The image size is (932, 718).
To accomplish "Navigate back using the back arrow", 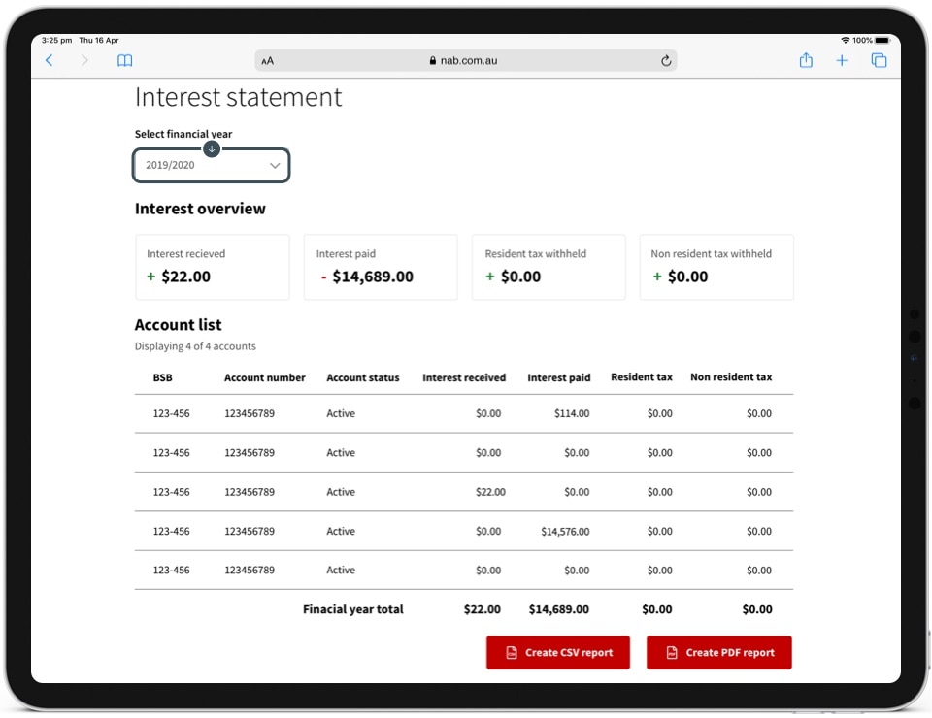I will [50, 60].
